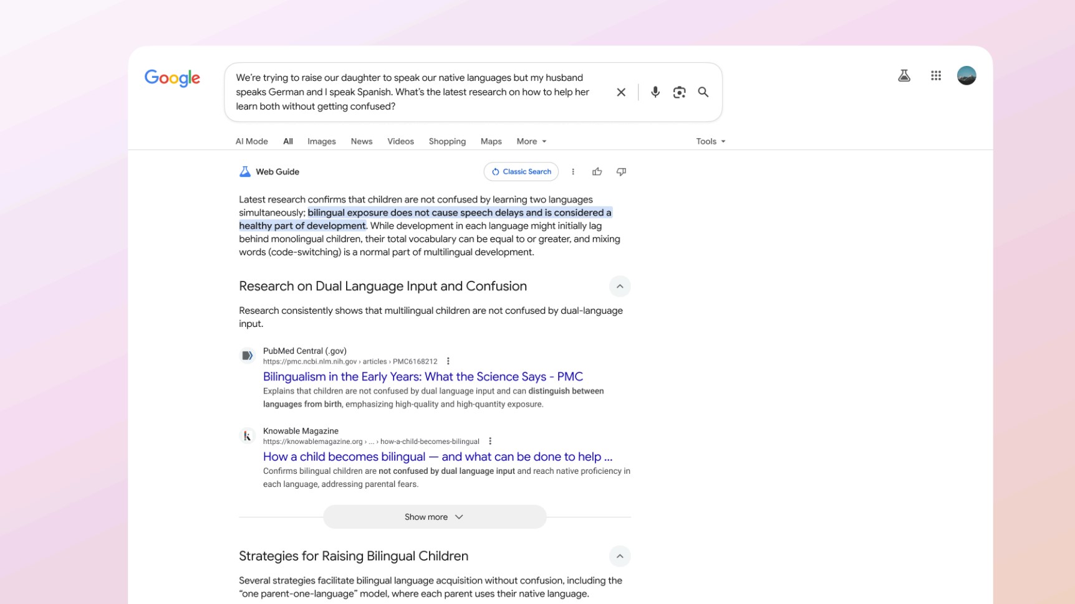This screenshot has height=604, width=1075.
Task: Open the Bilingualism in the Early Years article
Action: pos(423,376)
